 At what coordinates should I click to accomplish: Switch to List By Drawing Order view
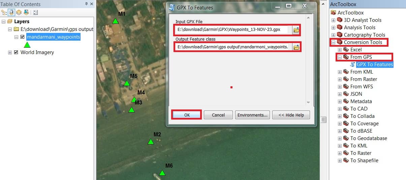point(4,12)
